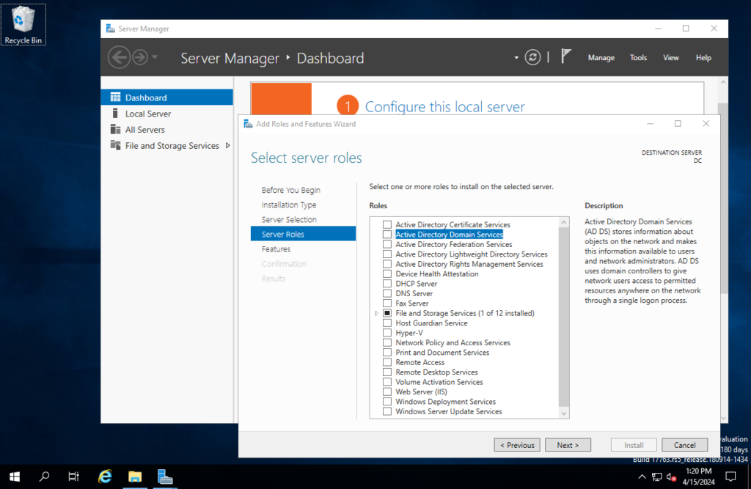Open the Action Center notification icon
Image resolution: width=751 pixels, height=489 pixels.
730,477
